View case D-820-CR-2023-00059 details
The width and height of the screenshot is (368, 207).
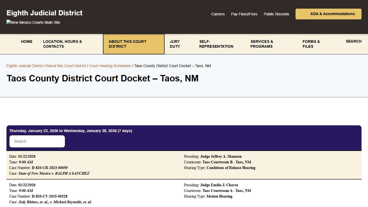[x=50, y=168]
